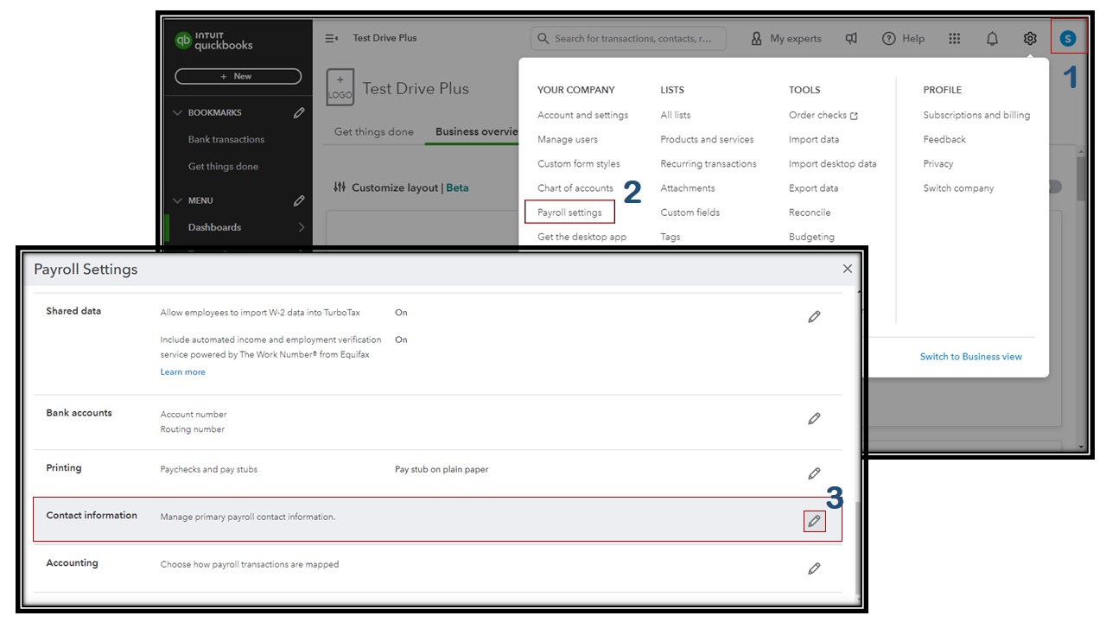Viewport: 1106px width, 622px height.
Task: Edit Accounting mapping with pencil icon
Action: coord(814,568)
